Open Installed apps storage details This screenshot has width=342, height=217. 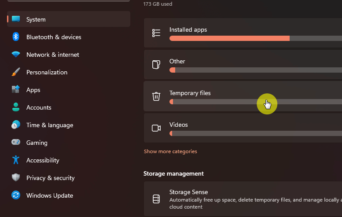click(243, 33)
